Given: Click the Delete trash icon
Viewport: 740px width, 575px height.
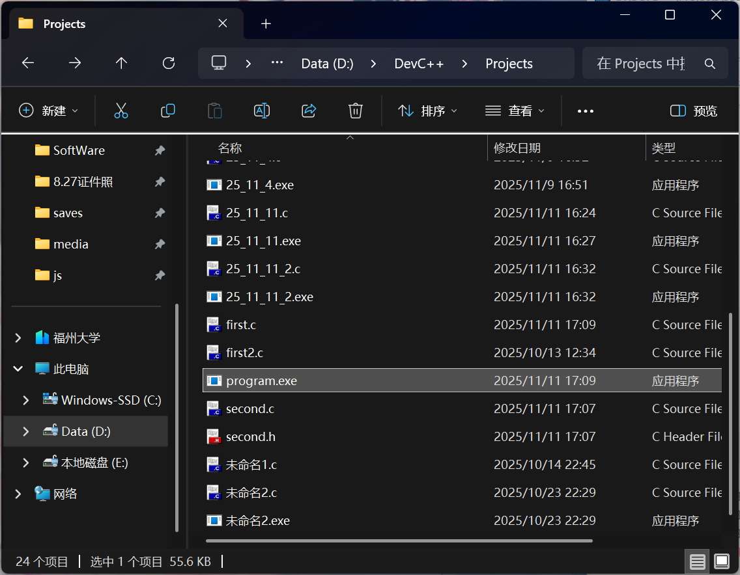Looking at the screenshot, I should click(x=356, y=111).
